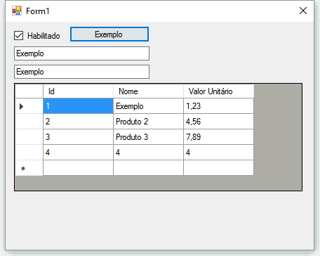The width and height of the screenshot is (320, 256).
Task: Click the empty Nome cell in new row
Action: tap(148, 168)
